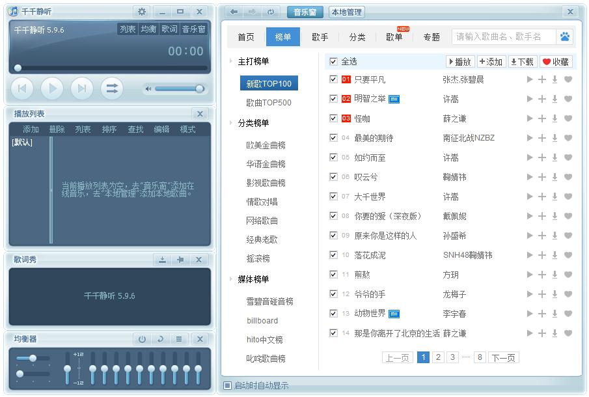
Task: Toggle the 全选 select-all checkbox
Action: [x=333, y=61]
